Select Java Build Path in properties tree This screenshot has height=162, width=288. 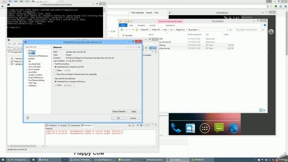click(x=34, y=64)
